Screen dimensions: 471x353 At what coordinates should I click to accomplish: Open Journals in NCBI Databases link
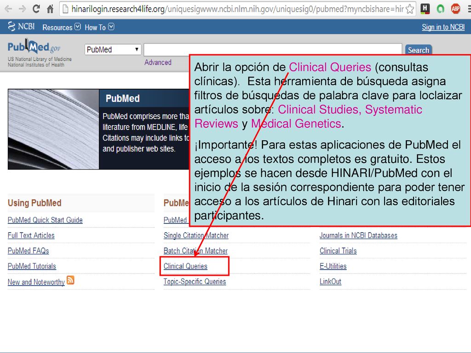point(358,235)
